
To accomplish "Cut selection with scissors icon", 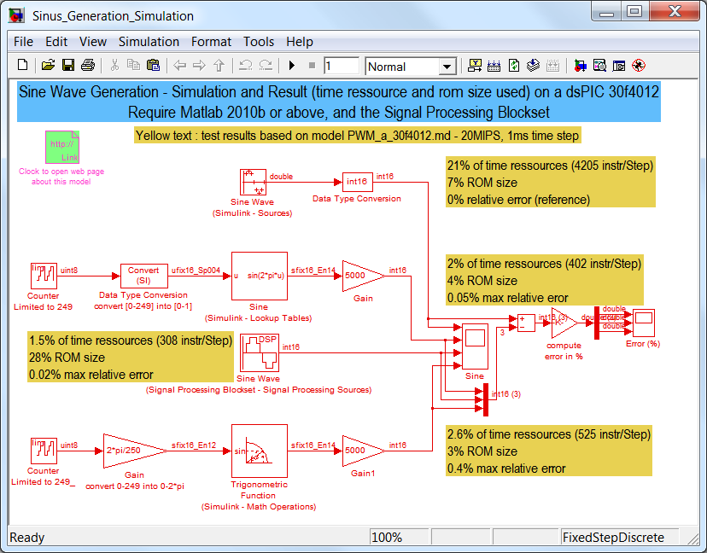I will pos(114,66).
